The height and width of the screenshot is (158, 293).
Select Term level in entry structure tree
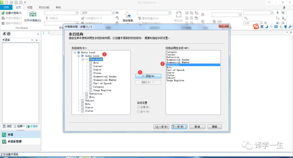coord(96,59)
